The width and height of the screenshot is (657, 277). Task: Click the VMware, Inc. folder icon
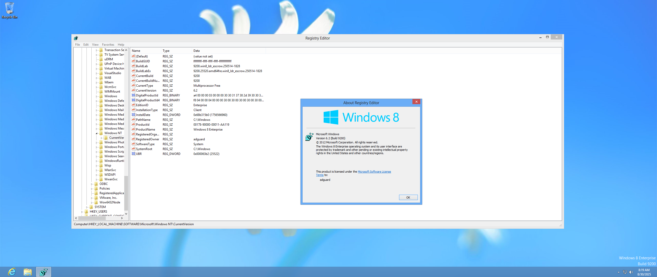96,198
